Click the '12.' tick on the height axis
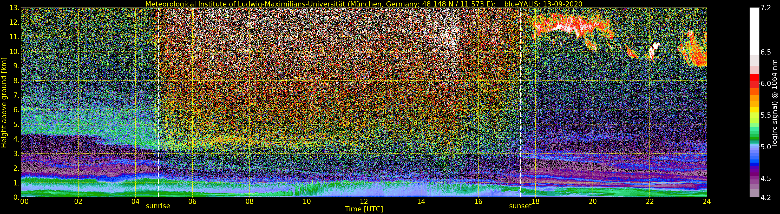The width and height of the screenshot is (780, 214). [15, 22]
